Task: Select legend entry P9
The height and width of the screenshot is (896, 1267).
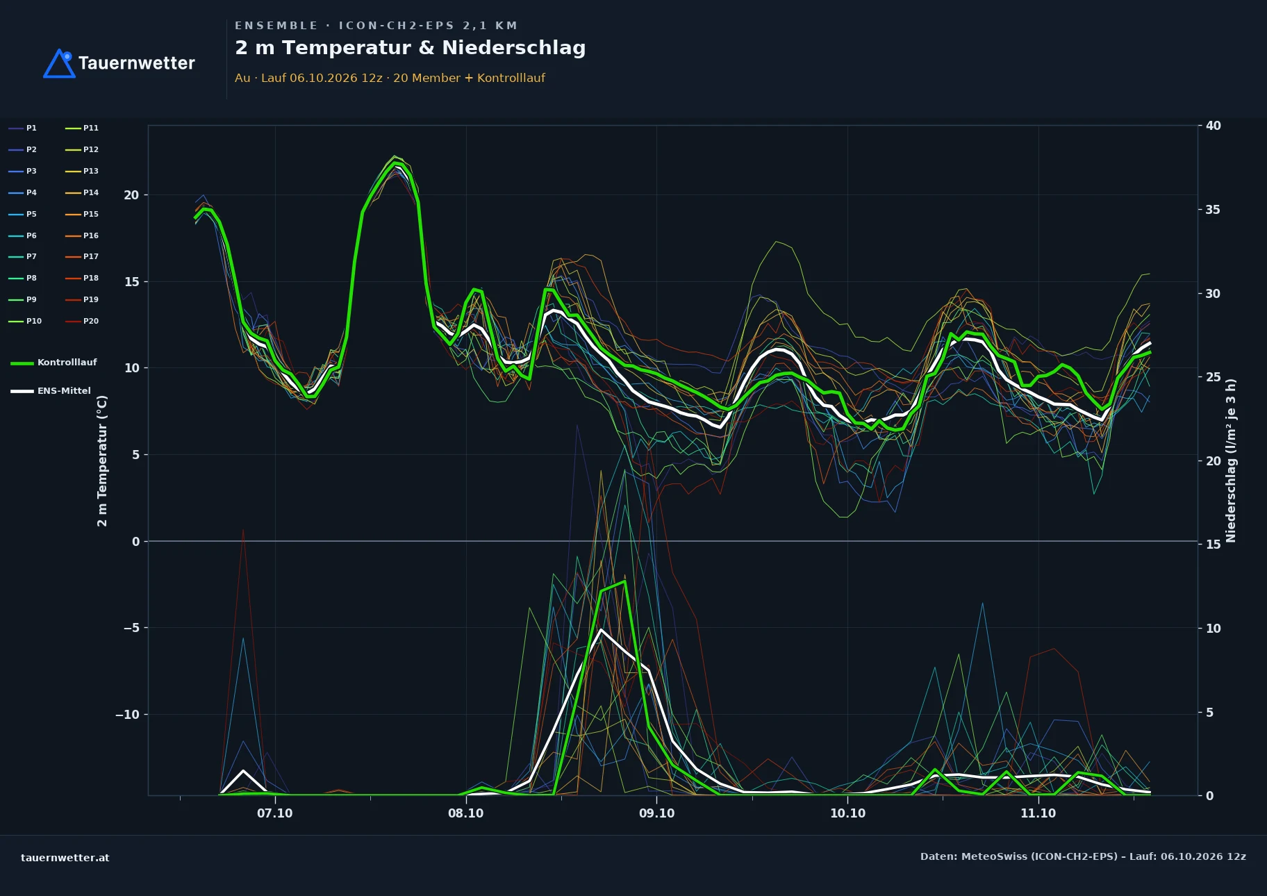Action: pyautogui.click(x=23, y=300)
